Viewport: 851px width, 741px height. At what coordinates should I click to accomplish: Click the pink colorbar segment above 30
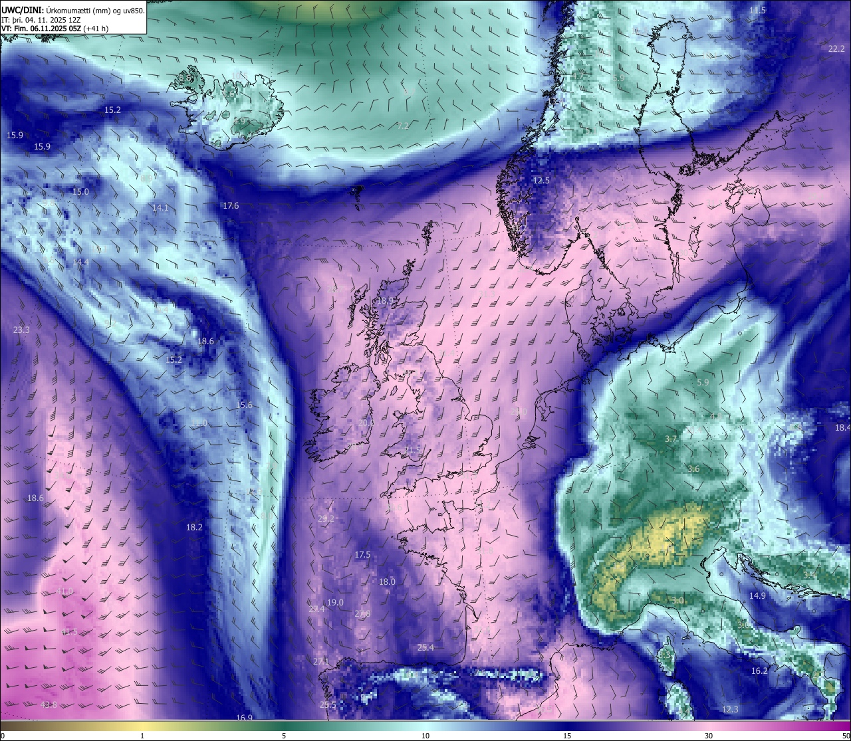(x=709, y=726)
